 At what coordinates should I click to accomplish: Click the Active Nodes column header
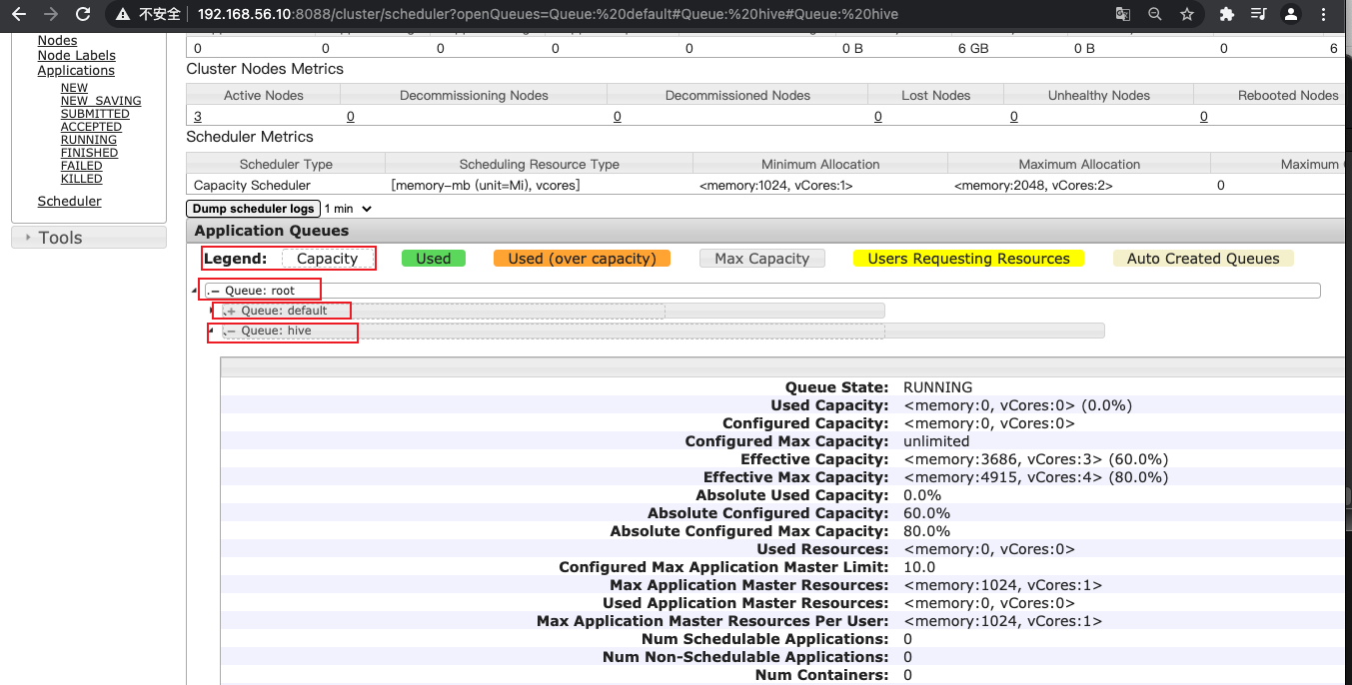[x=264, y=96]
